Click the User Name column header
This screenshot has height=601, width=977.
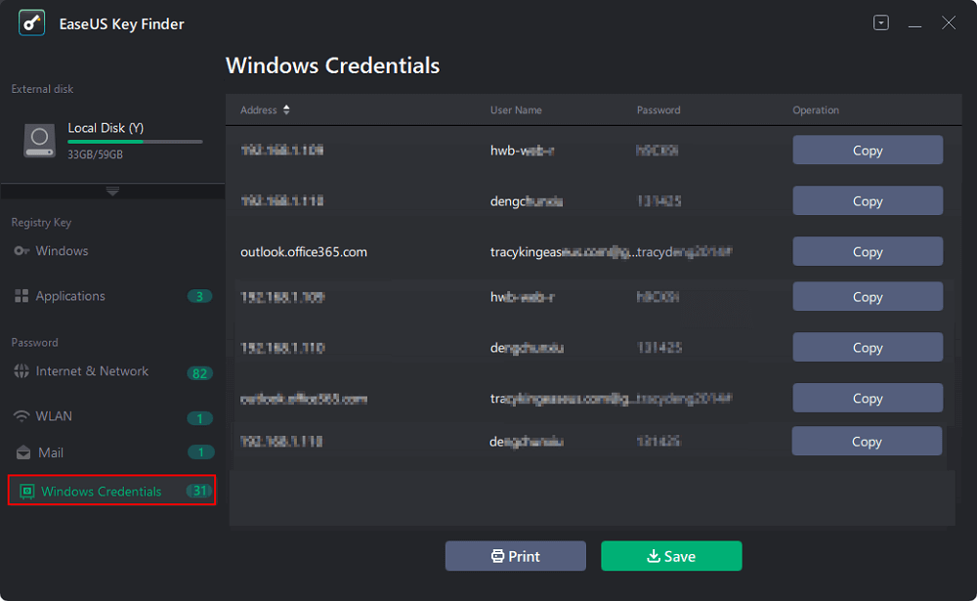(x=516, y=109)
